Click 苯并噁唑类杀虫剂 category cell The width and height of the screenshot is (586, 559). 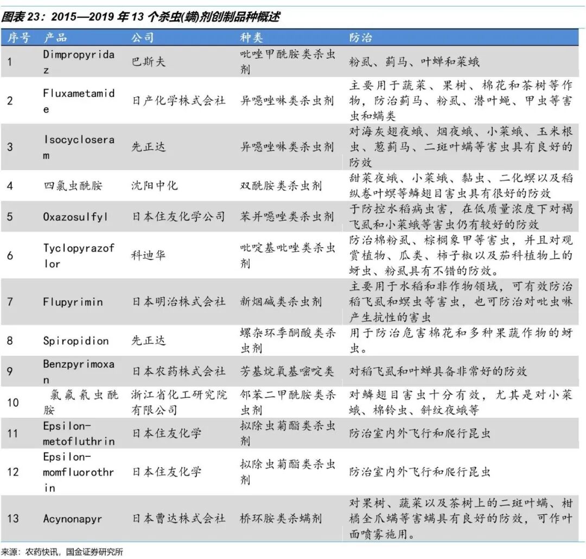pos(287,217)
